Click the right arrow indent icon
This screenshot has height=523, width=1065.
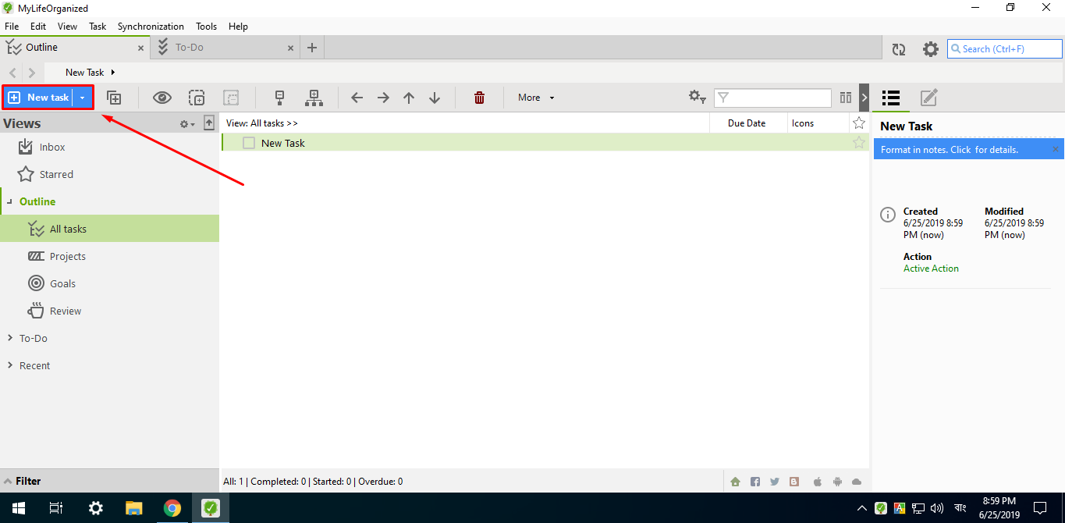[x=383, y=98]
